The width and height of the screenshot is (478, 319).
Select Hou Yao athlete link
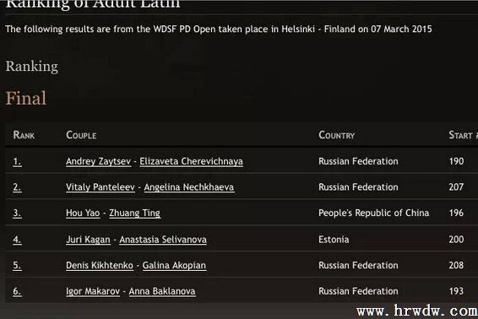(83, 213)
